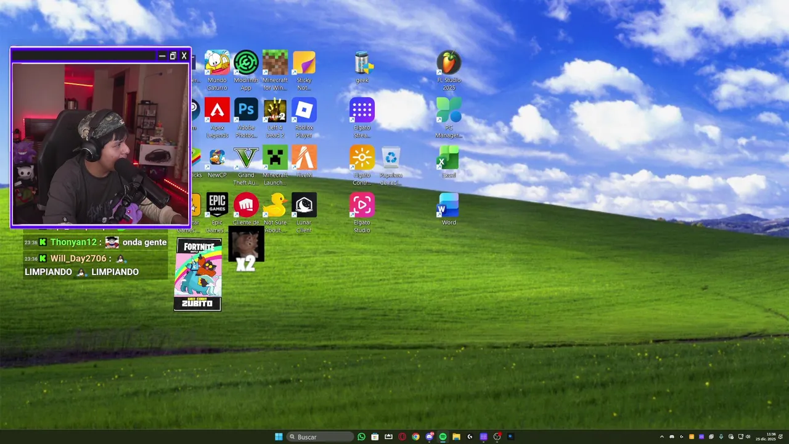Open Minecraft for Windows desktop icon
The width and height of the screenshot is (789, 444).
275,70
